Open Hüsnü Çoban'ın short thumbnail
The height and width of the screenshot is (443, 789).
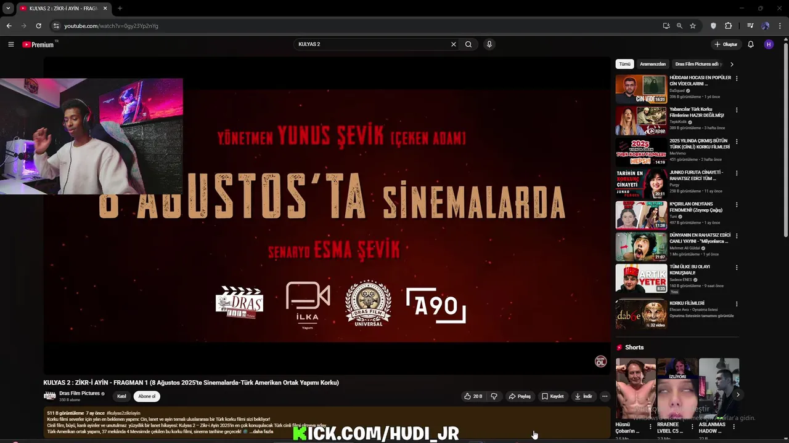click(x=636, y=388)
